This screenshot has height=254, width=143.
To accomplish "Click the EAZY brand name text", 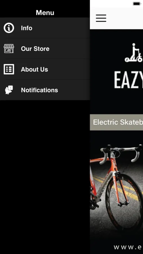I will 129,80.
